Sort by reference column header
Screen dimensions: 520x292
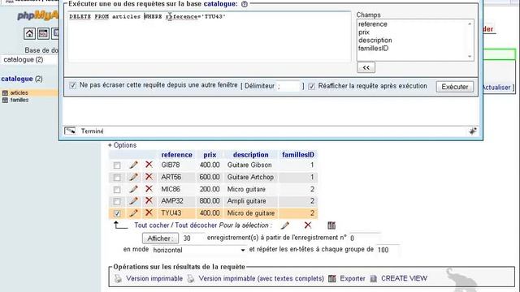tap(177, 155)
